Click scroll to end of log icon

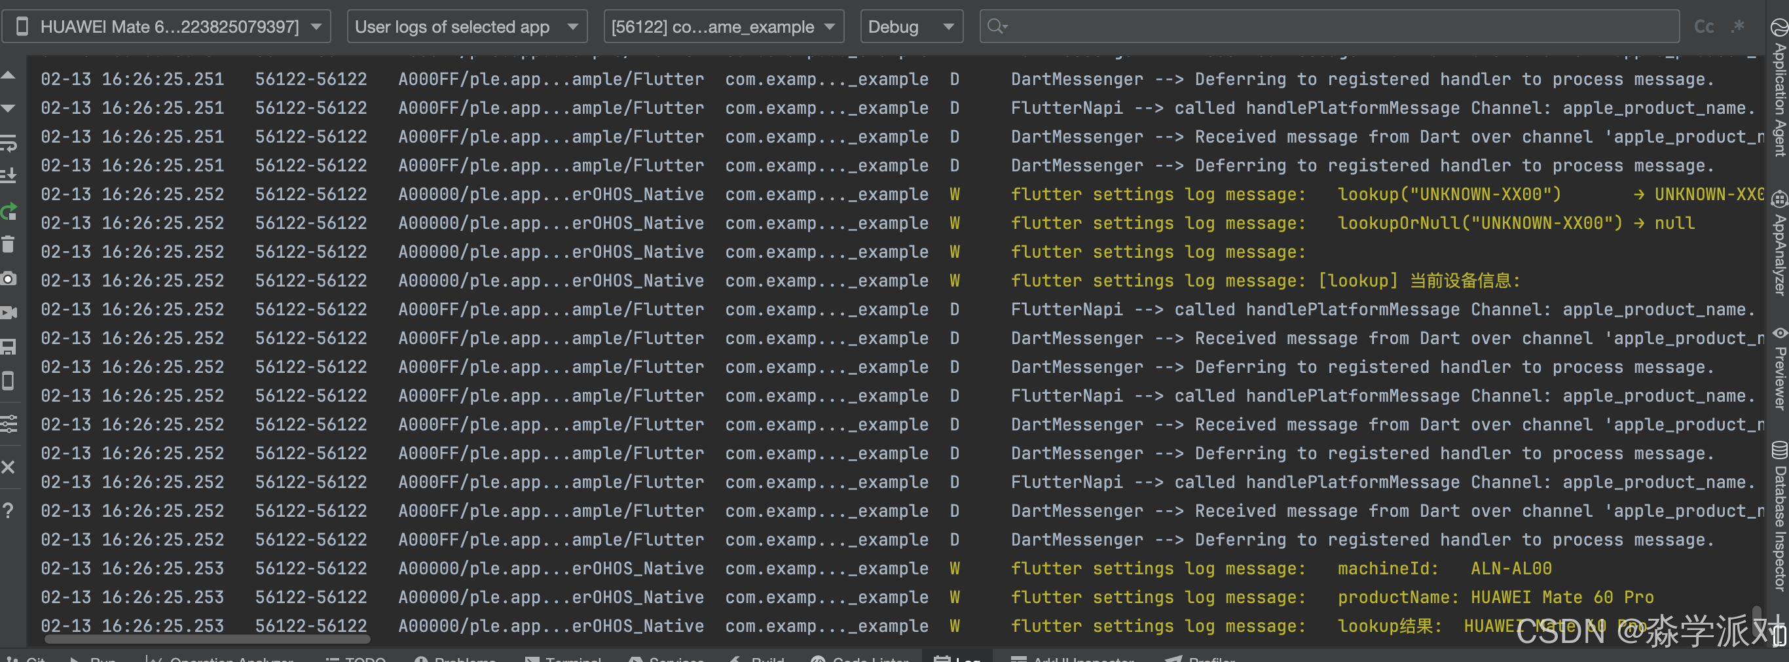pos(9,176)
